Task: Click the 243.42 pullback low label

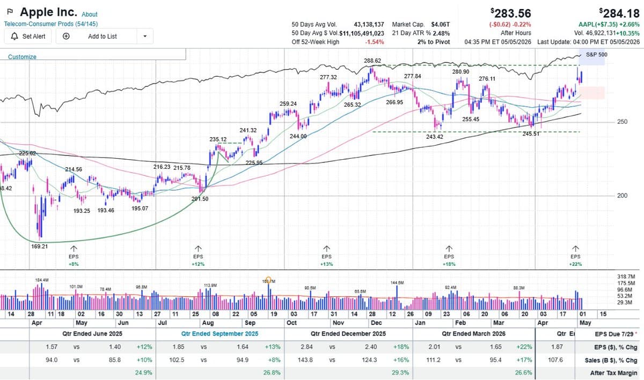Action: 435,137
